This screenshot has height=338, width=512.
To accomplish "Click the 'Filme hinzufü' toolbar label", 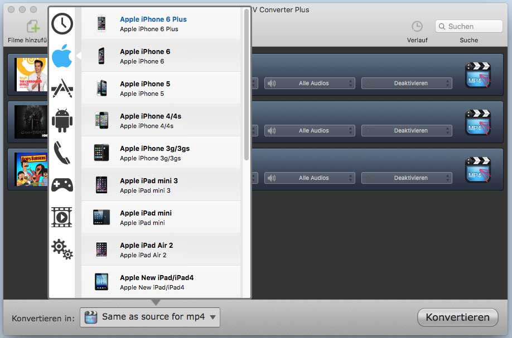I will click(x=27, y=40).
